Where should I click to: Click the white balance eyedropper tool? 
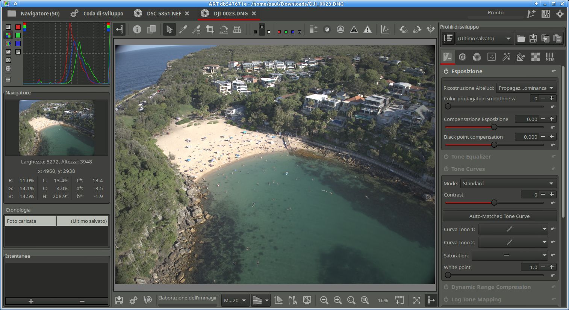183,29
